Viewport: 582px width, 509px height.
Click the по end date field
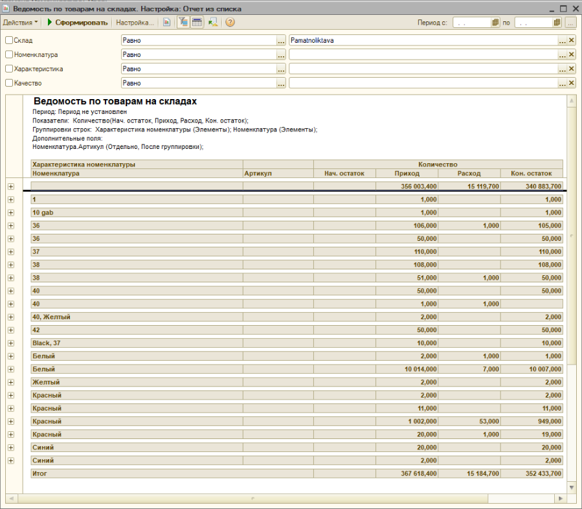click(534, 23)
